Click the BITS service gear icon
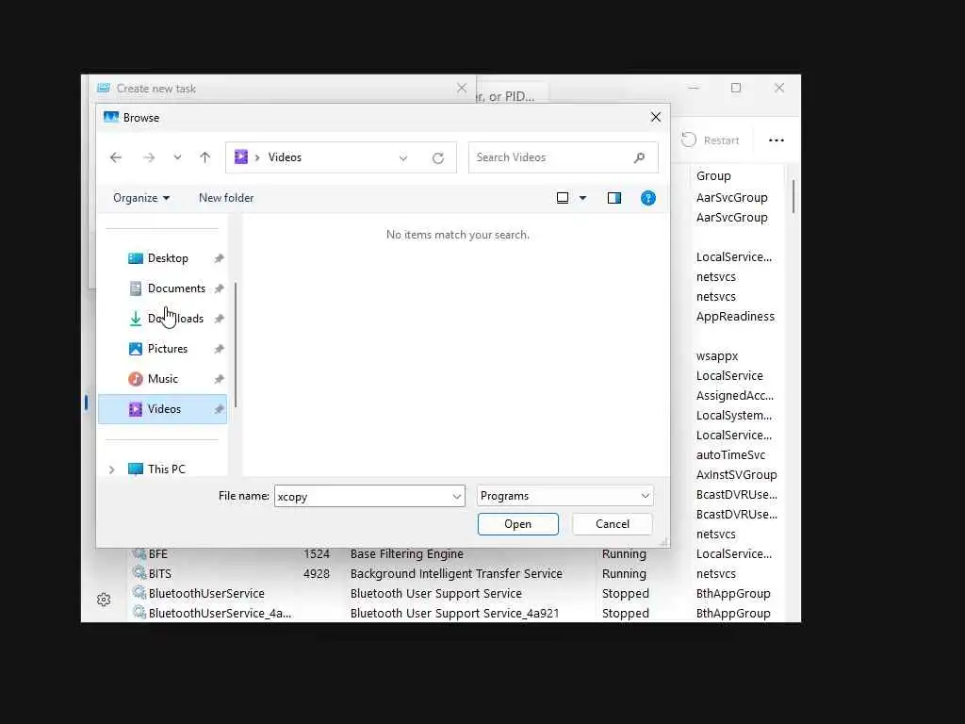965x724 pixels. pyautogui.click(x=139, y=572)
